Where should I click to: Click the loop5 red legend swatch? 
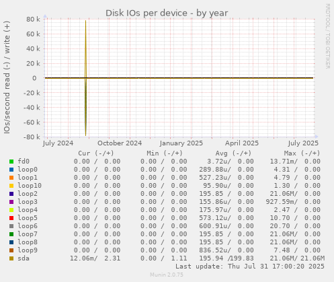coord(11,218)
